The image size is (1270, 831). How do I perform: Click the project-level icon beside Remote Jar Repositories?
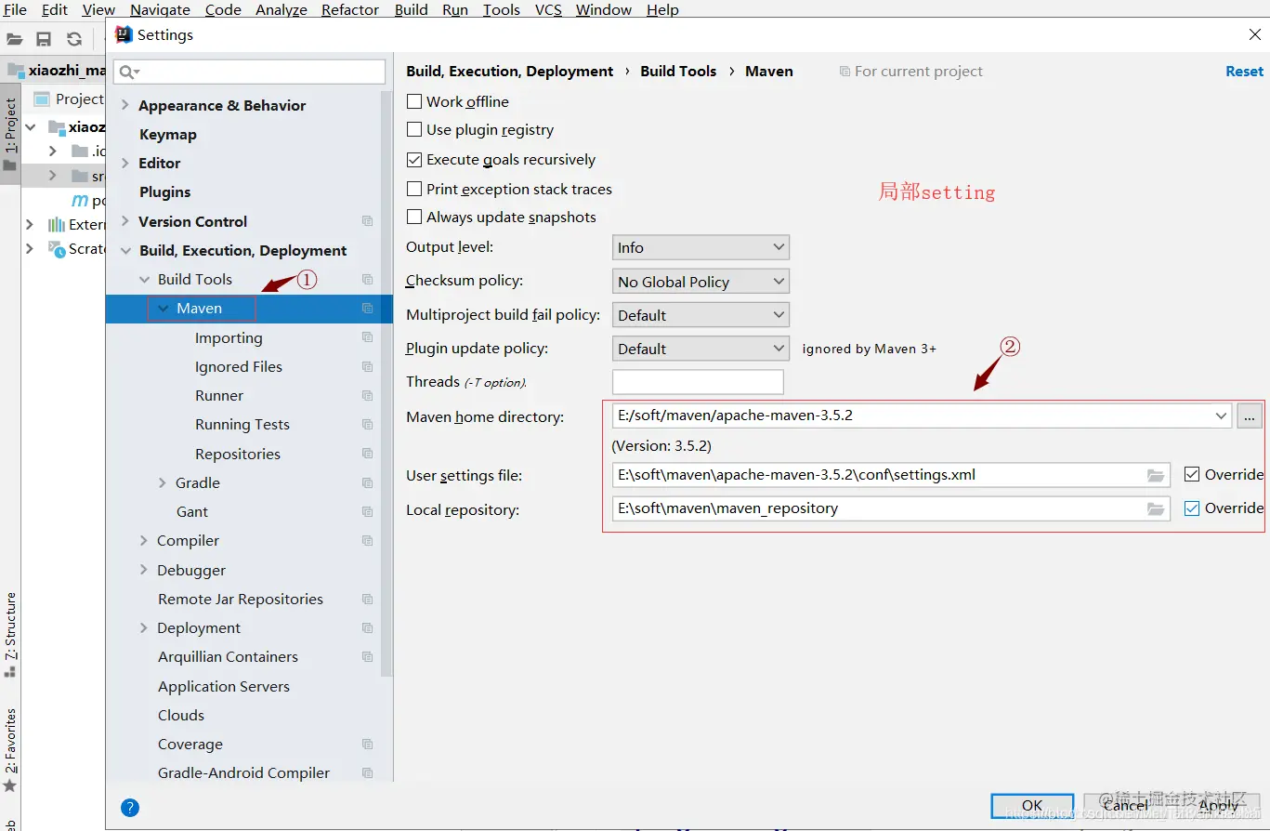pos(367,599)
